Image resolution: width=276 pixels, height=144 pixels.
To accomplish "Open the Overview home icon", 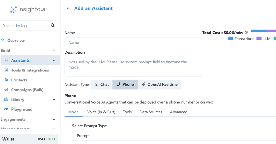I will 3,41.
